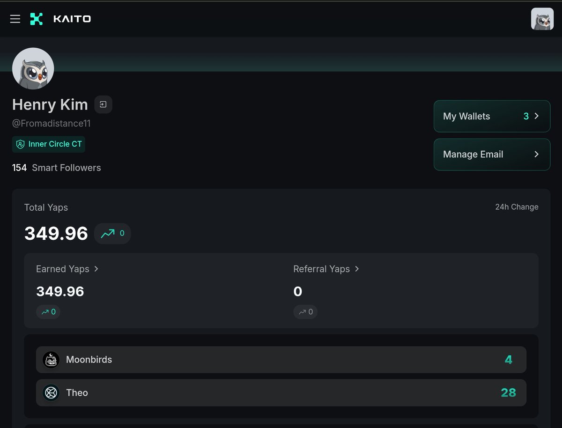Click the chevron next to Referral Yaps
562x428 pixels.
[x=357, y=269]
